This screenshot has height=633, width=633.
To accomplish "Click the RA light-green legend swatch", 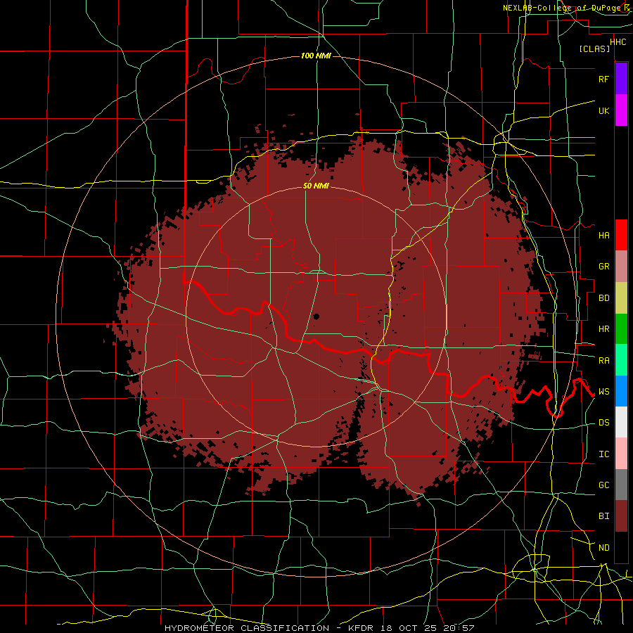I will [621, 360].
